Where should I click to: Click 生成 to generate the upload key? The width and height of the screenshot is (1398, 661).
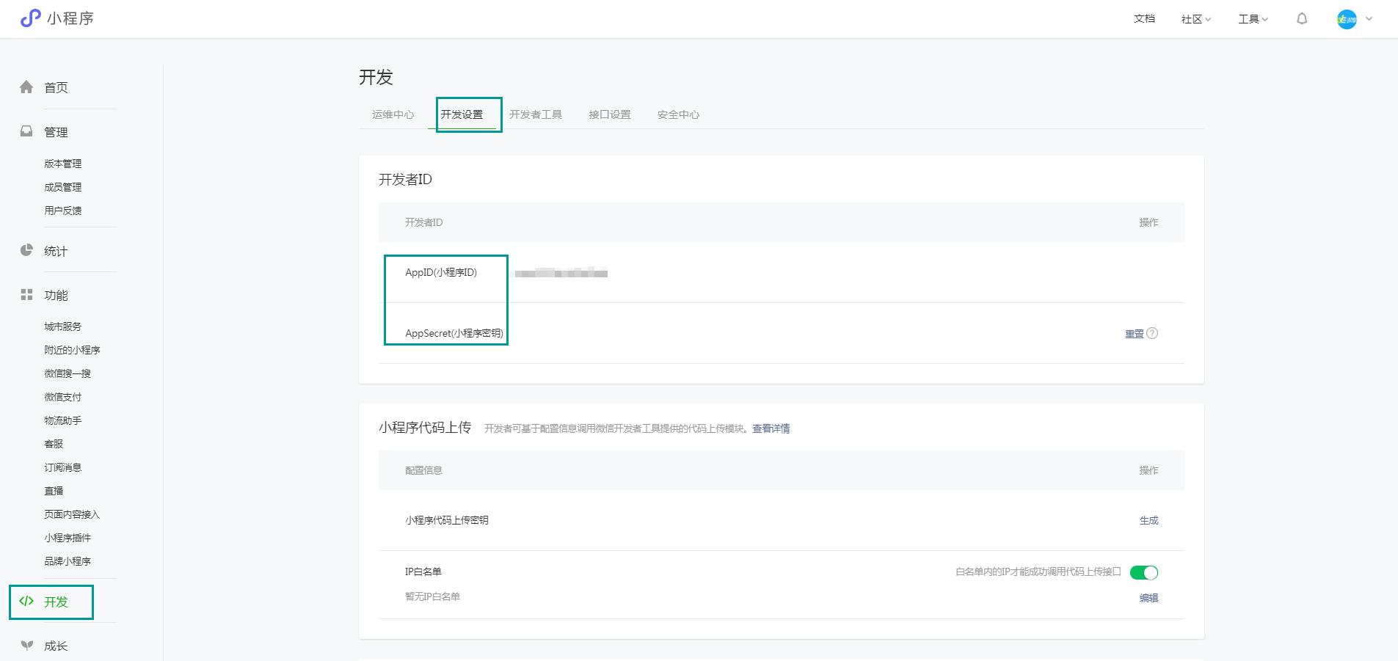(1148, 520)
